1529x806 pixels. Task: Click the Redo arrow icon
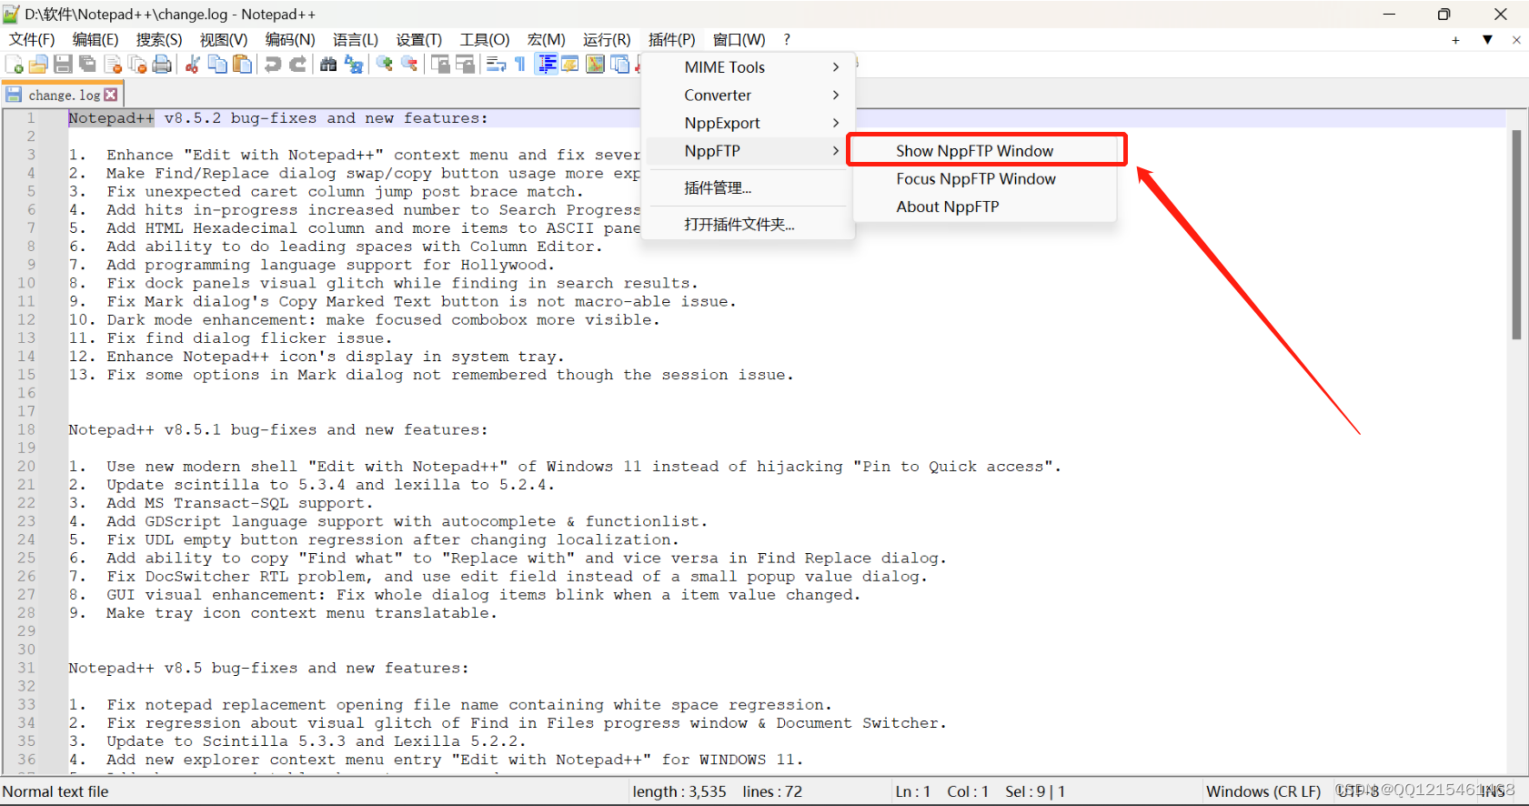(297, 64)
